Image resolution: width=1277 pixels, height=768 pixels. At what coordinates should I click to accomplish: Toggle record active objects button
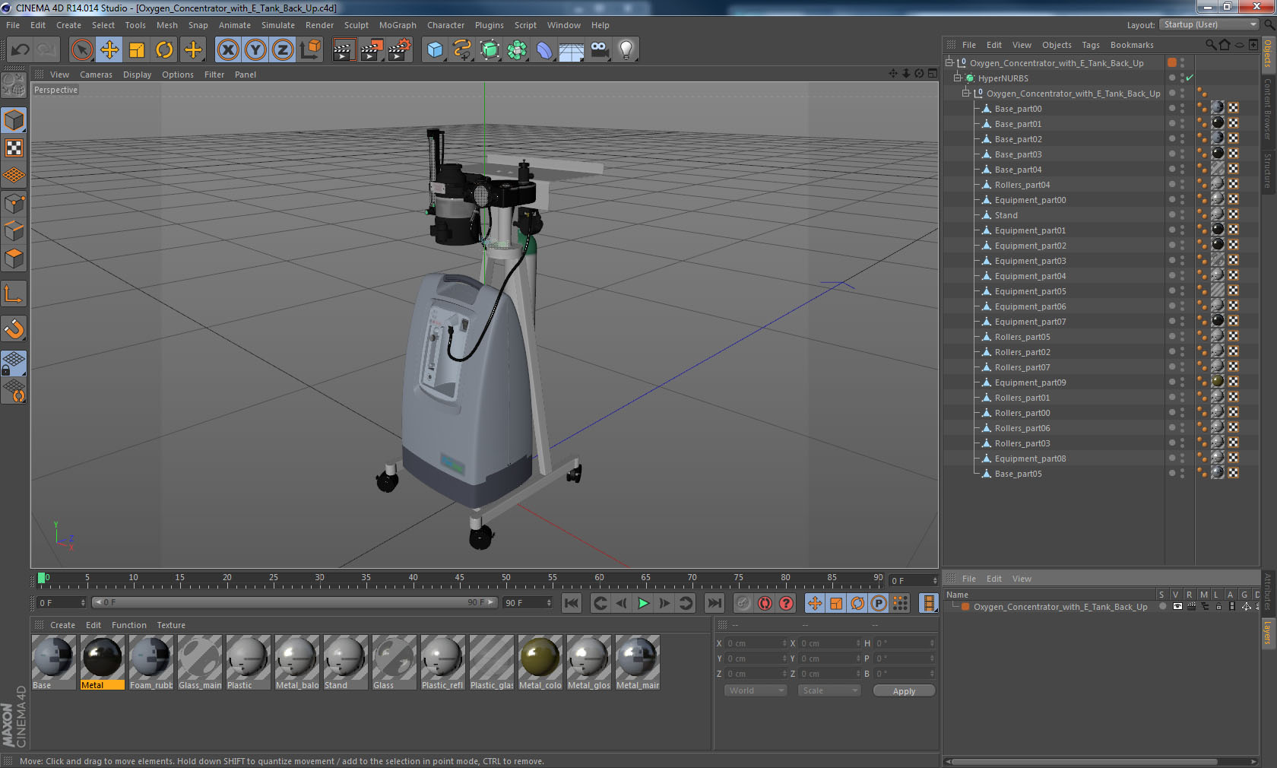pyautogui.click(x=743, y=603)
